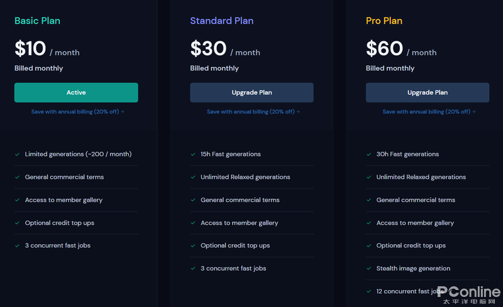Click checkmark beside Limited generations

coord(18,154)
